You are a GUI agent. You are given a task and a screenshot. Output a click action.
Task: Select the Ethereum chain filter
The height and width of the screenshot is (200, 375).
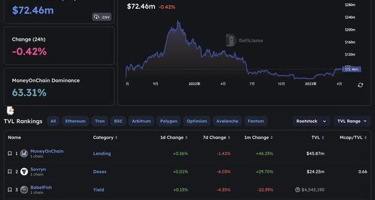76,121
